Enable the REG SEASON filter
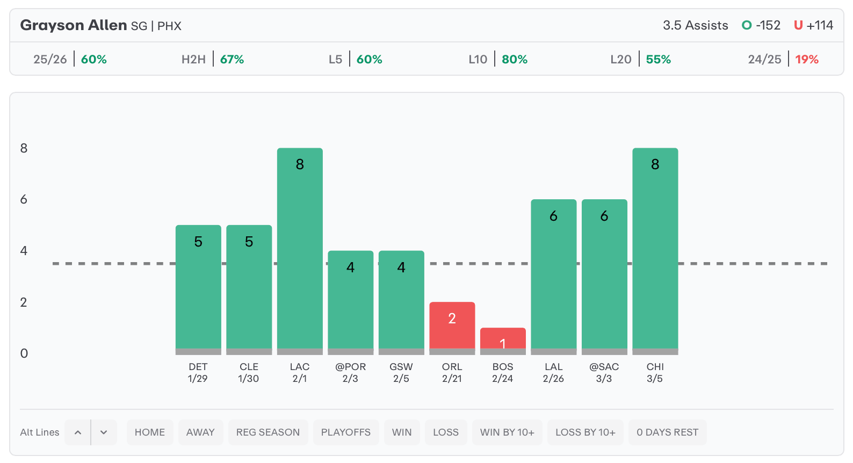Viewport: 853px width, 463px height. tap(268, 432)
